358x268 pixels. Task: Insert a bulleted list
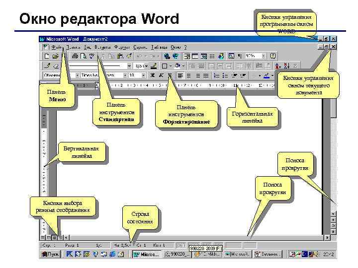pyautogui.click(x=225, y=75)
